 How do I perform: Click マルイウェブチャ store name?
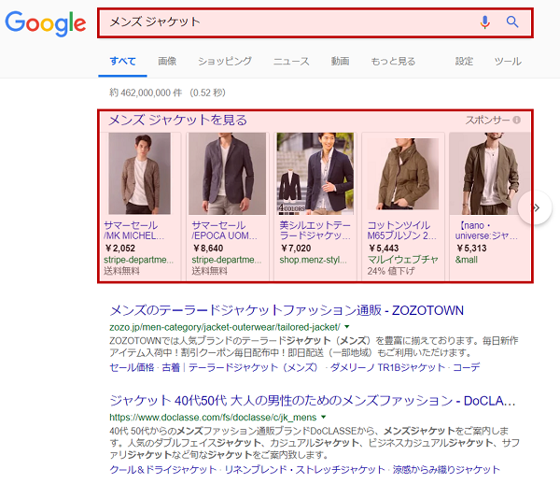[x=403, y=260]
